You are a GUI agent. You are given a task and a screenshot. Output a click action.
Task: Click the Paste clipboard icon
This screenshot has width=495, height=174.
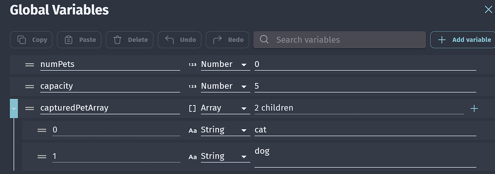click(69, 40)
